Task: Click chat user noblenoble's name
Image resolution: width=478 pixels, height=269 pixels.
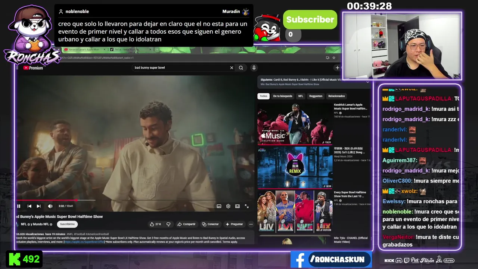Action: point(398,212)
